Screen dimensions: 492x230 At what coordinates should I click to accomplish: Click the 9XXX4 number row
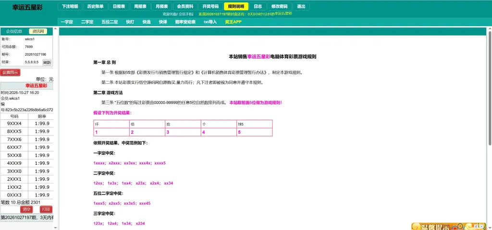27,123
